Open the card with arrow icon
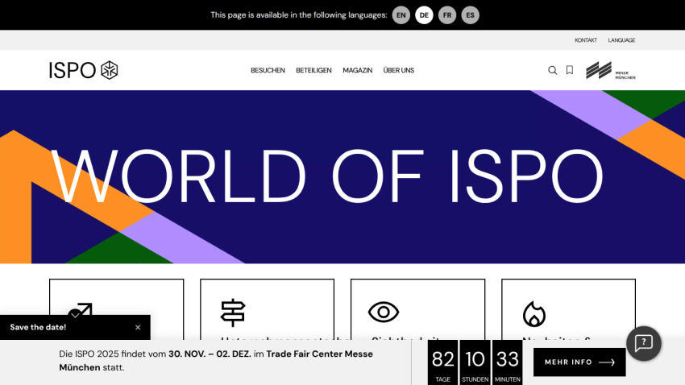 tap(116, 309)
